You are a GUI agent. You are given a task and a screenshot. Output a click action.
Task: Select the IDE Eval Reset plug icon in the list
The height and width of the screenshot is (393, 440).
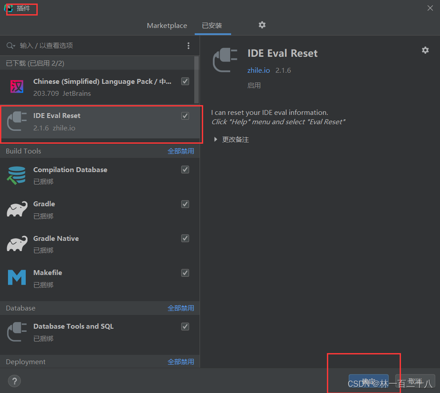click(x=17, y=121)
